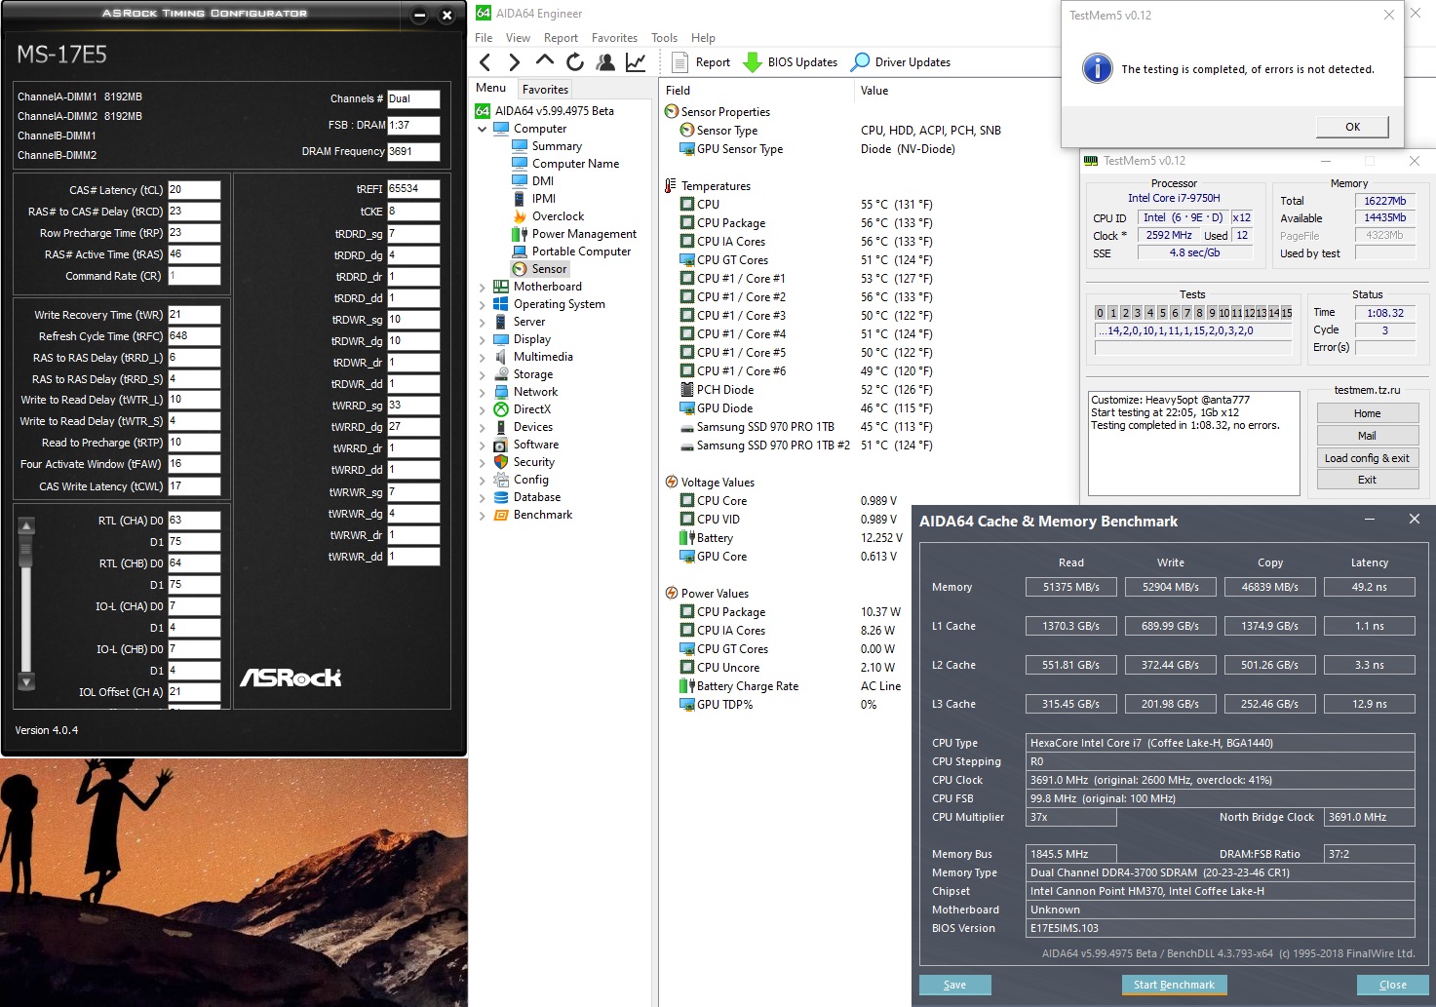The width and height of the screenshot is (1436, 1007).
Task: Click the Report toolbar button
Action: [x=702, y=62]
